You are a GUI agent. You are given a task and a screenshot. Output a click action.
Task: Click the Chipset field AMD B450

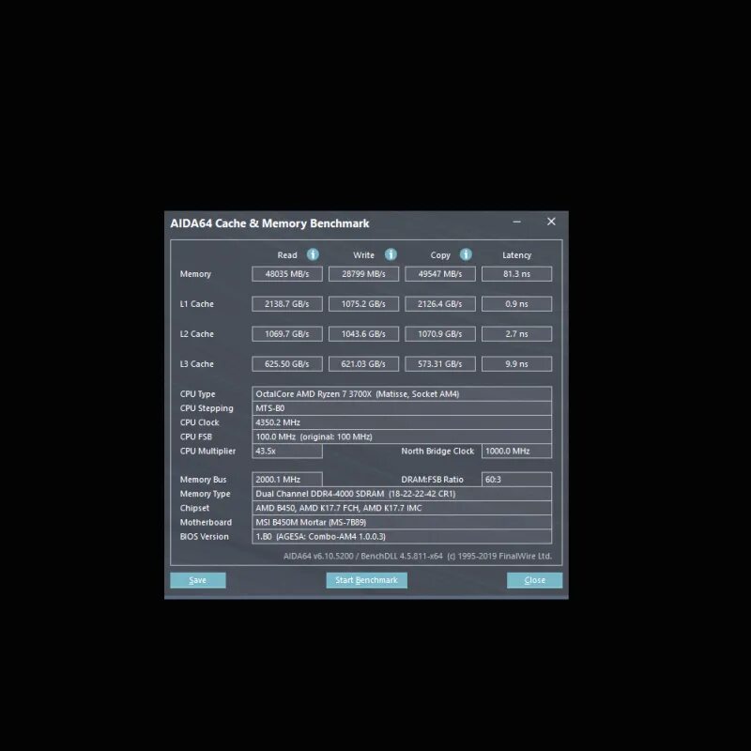(x=402, y=508)
